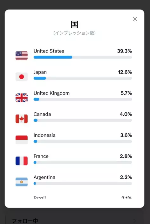150x224 pixels.
Task: Select the United Kingdom label
Action: pyautogui.click(x=51, y=93)
